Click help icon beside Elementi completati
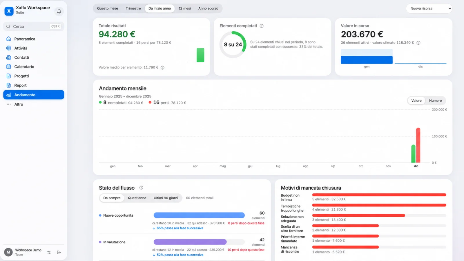 262,26
